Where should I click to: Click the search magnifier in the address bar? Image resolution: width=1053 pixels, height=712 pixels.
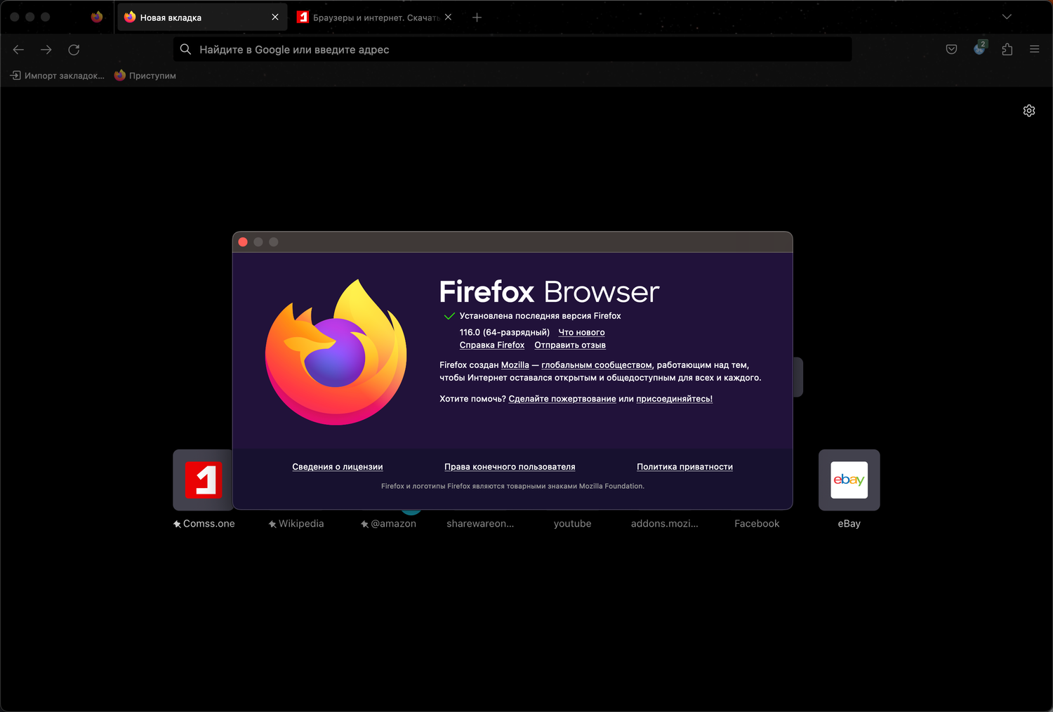click(185, 49)
